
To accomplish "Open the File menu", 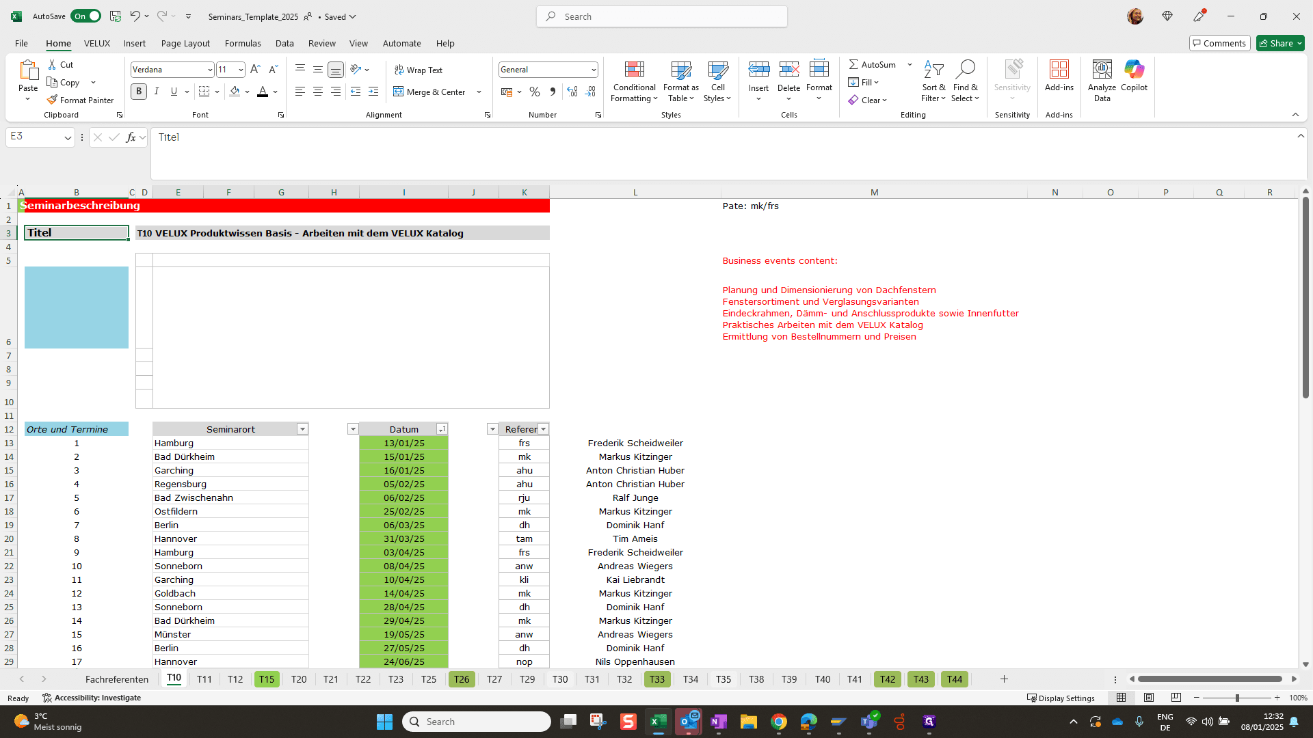I will pos(21,43).
